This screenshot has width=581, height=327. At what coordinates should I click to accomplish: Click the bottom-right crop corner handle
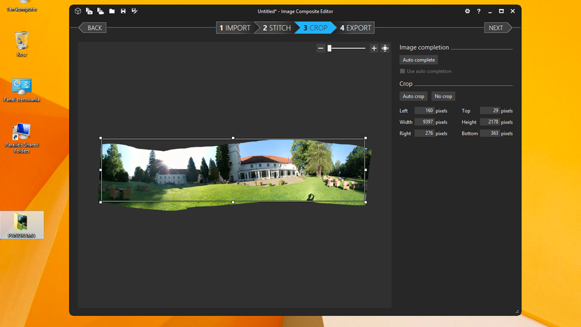pos(366,203)
